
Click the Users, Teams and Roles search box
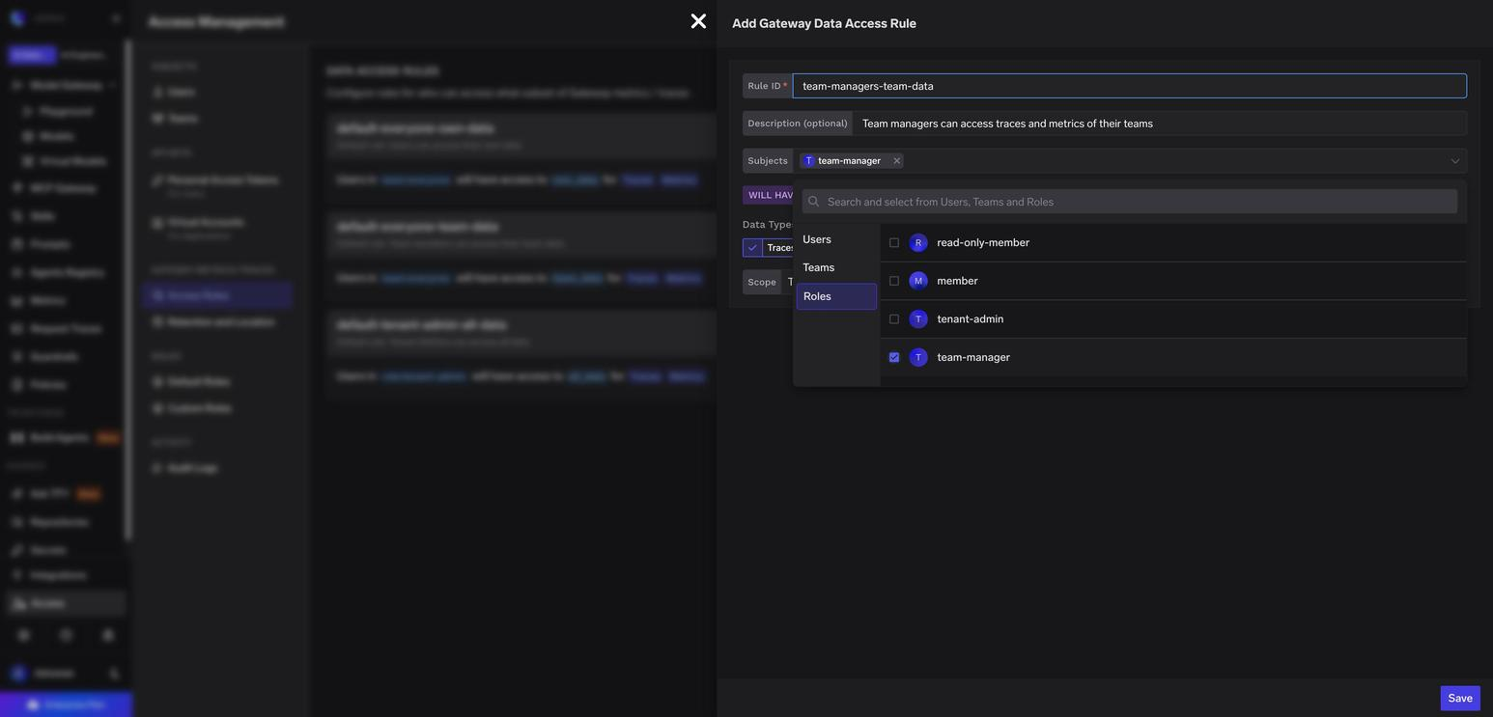[1129, 202]
